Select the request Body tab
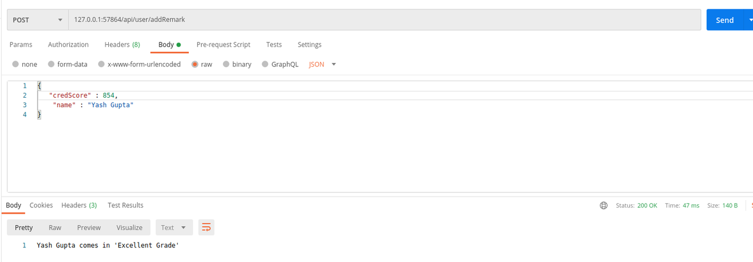Image resolution: width=753 pixels, height=262 pixels. (169, 45)
